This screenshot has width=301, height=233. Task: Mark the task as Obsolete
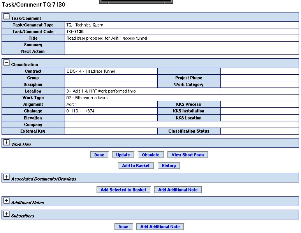[151, 155]
